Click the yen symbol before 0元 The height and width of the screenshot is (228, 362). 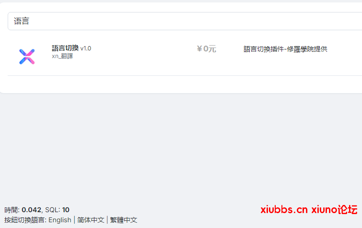coord(199,49)
